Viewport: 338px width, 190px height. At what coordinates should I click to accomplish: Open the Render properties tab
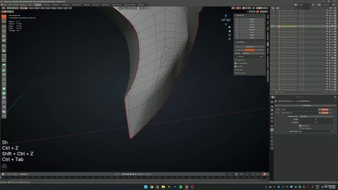pos(272,107)
